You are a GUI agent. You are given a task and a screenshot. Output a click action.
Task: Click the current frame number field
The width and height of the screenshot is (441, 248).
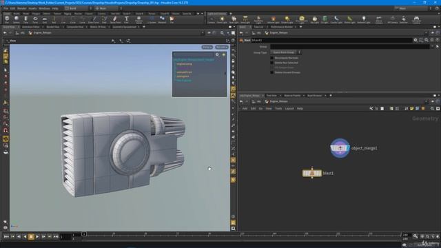tap(65, 237)
